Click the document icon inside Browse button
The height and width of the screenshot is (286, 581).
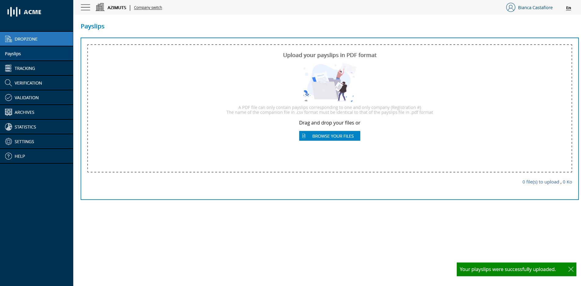pos(304,136)
